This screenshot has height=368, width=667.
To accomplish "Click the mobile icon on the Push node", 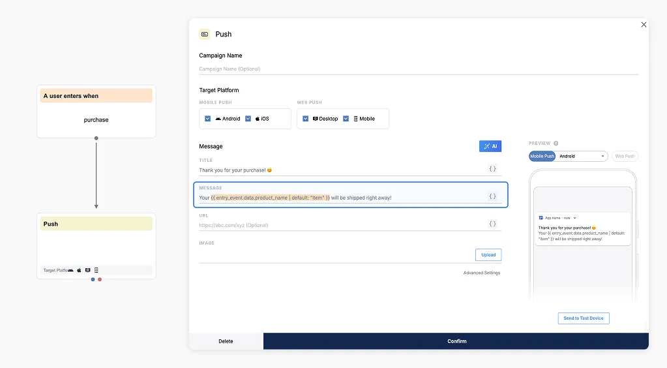I will pos(96,270).
